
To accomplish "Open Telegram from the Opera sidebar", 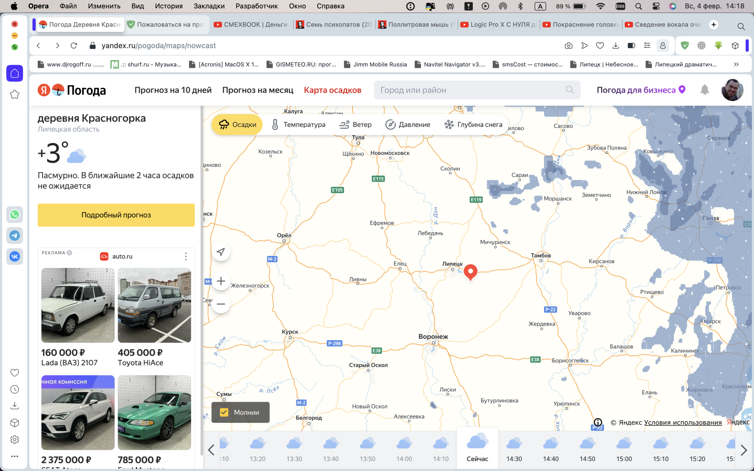I will [x=14, y=236].
